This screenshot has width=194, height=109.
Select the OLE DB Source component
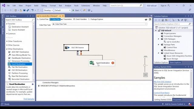pos(76,48)
